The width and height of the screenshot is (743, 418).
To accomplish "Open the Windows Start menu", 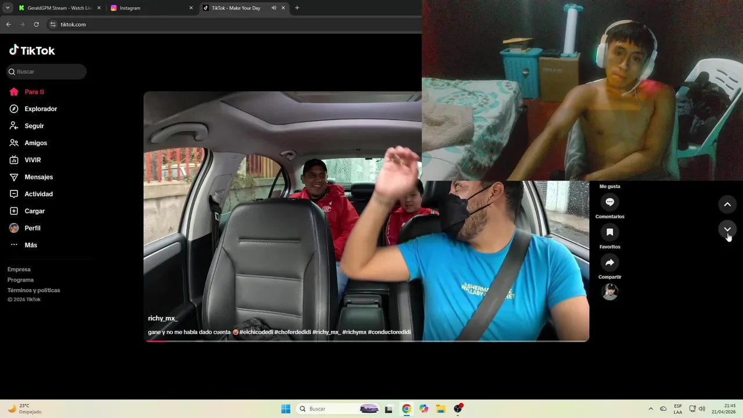I will coord(286,409).
